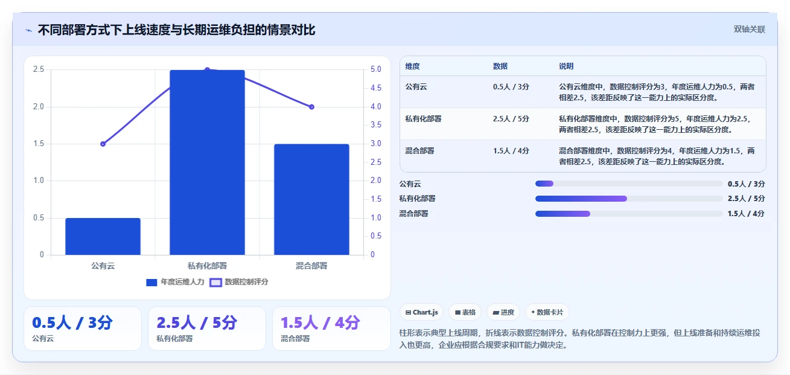
Task: Click 2.5人 / 5分 value beside the progress bar
Action: (x=747, y=198)
